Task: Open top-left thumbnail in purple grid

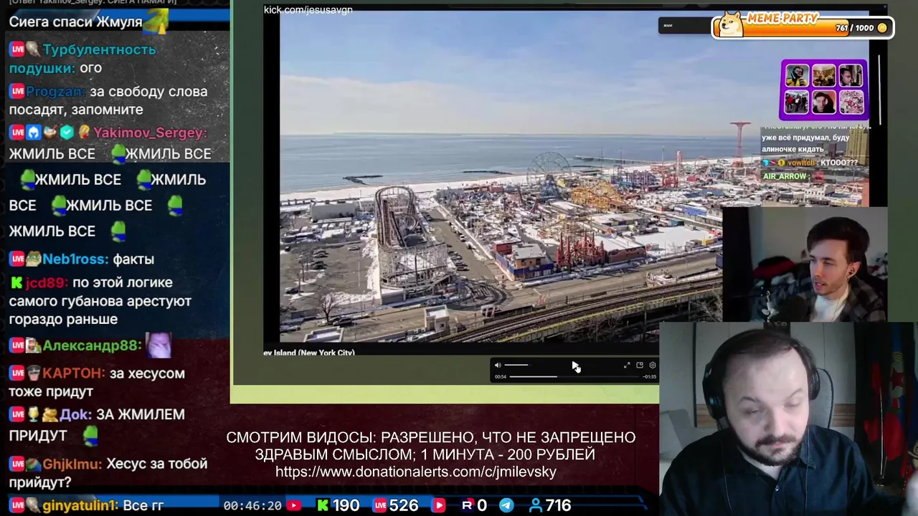Action: click(797, 76)
